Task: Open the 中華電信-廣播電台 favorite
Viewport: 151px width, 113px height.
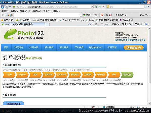Action: 48,20
